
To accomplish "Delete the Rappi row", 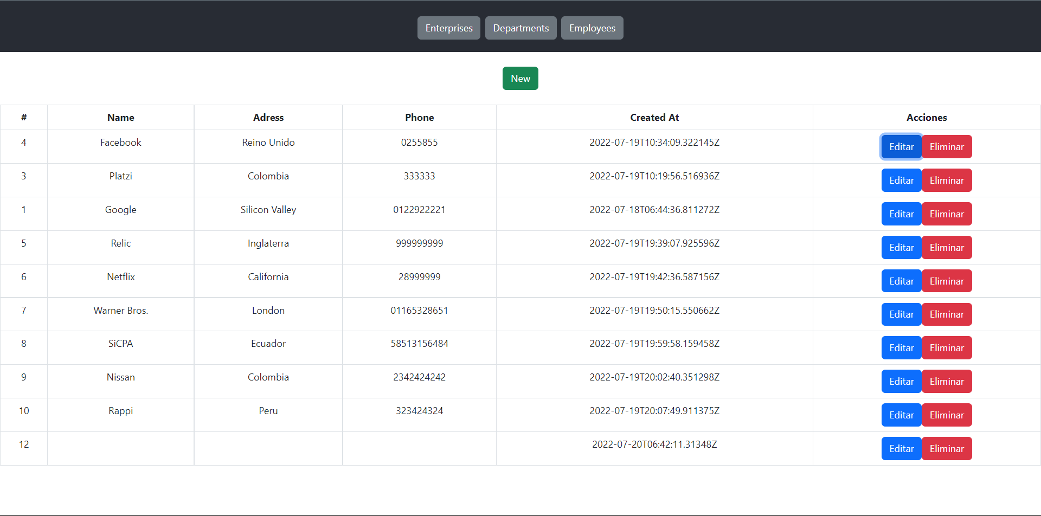I will coord(947,415).
